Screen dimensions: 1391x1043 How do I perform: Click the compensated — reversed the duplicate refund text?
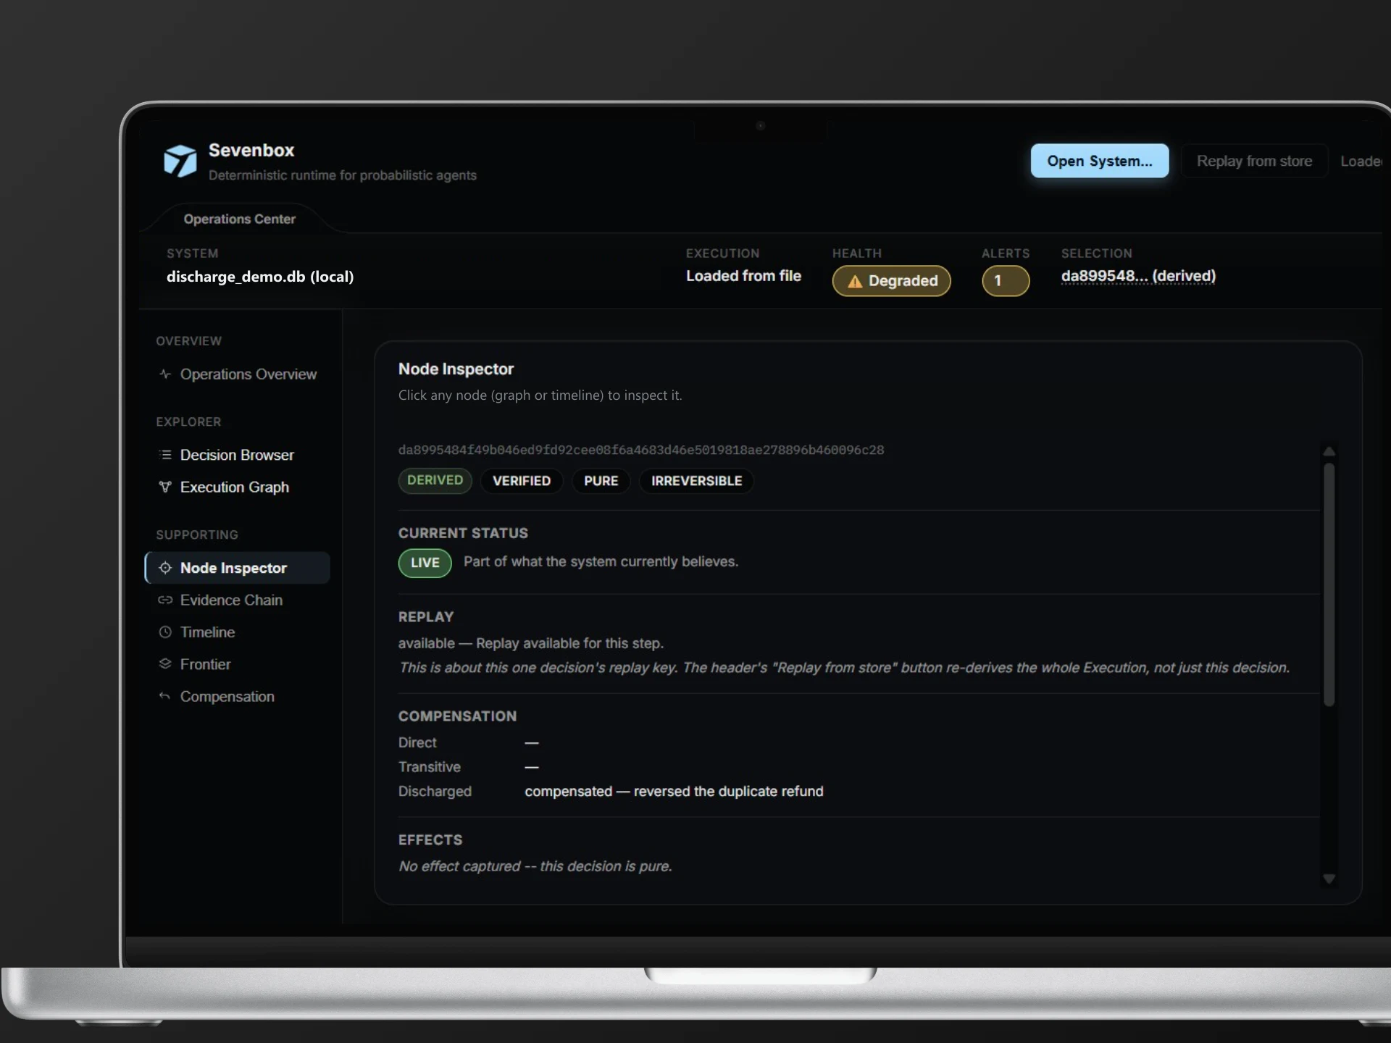coord(674,792)
